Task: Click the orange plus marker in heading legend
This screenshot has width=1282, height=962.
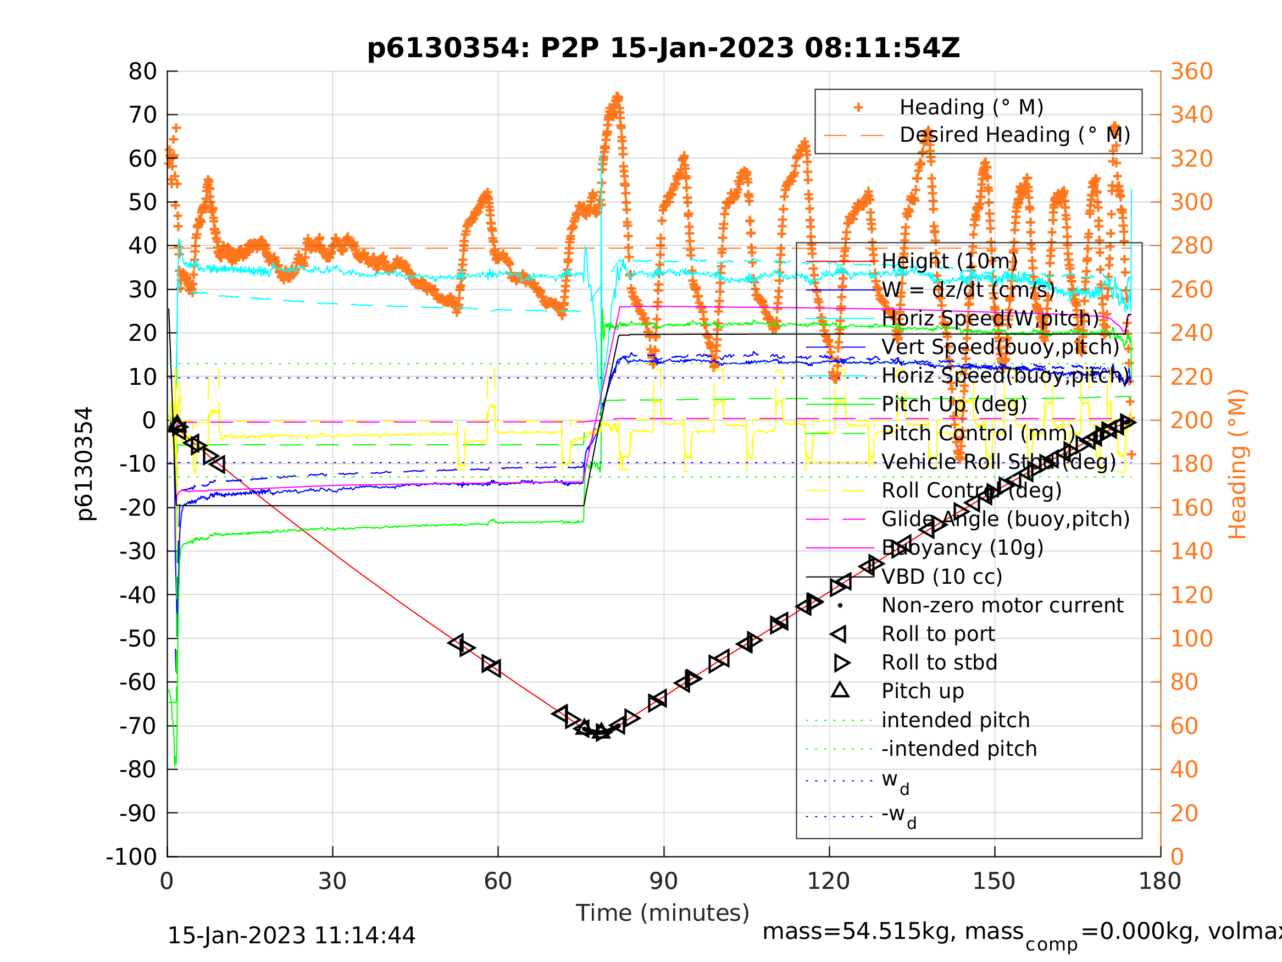Action: point(858,107)
